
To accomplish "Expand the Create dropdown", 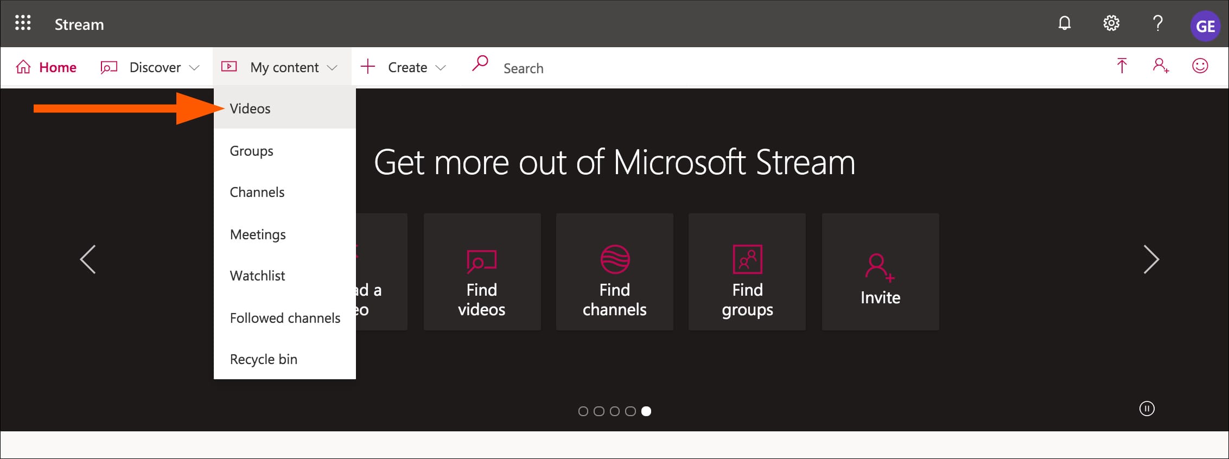I will click(x=404, y=67).
